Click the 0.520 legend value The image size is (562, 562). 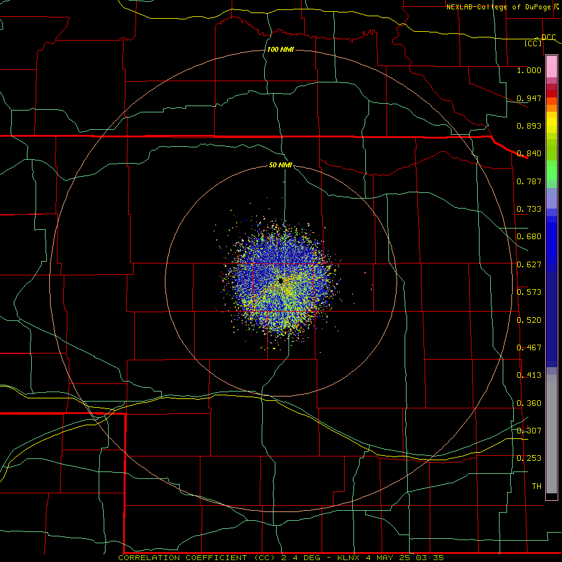point(529,320)
